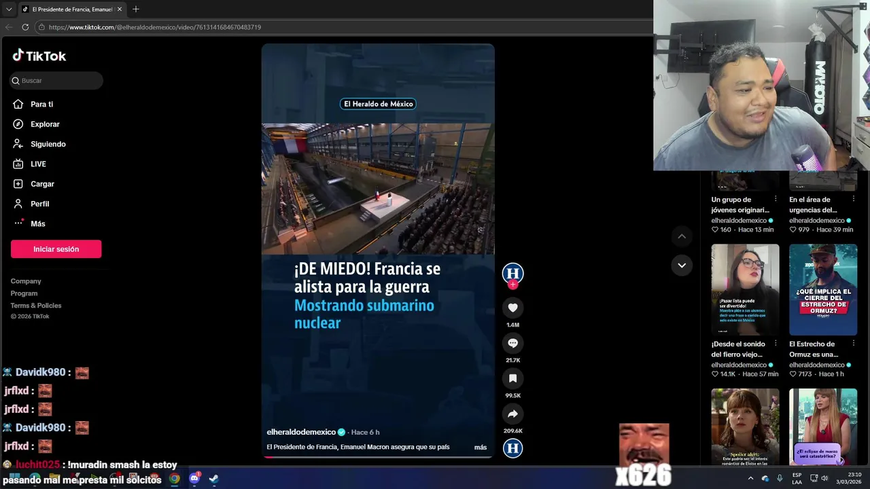Open the Company footer link

click(x=26, y=281)
